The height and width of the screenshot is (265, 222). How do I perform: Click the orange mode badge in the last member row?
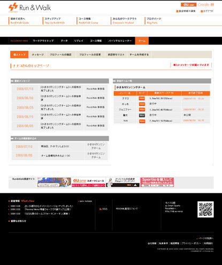[x=142, y=121]
